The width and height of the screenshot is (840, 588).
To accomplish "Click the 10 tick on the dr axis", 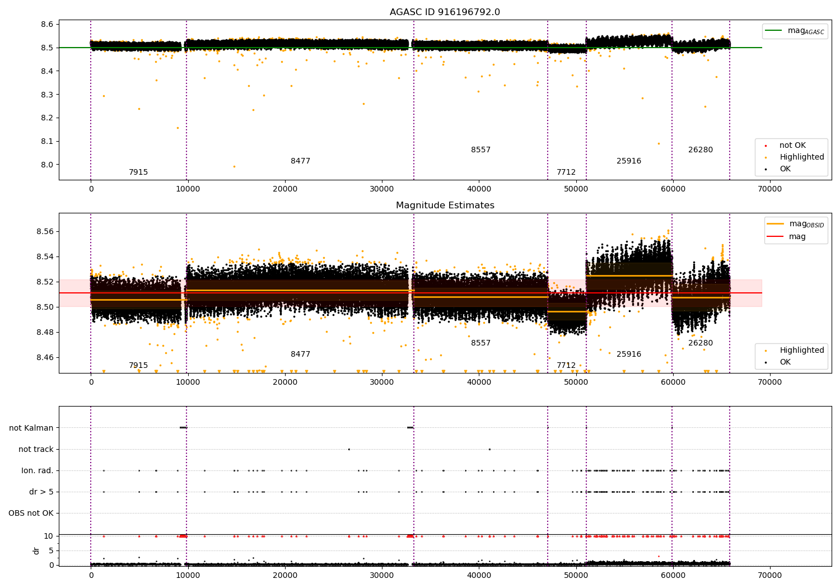I will coord(49,536).
